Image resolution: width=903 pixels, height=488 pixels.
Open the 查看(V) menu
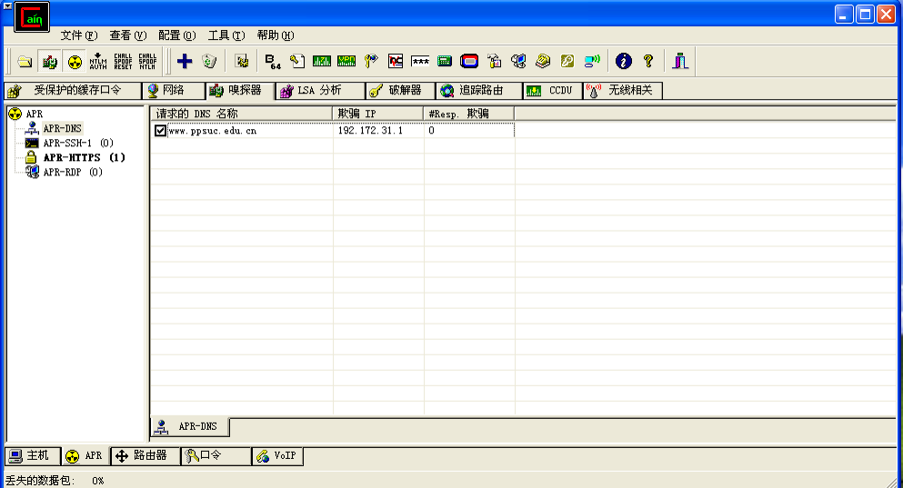(x=128, y=35)
